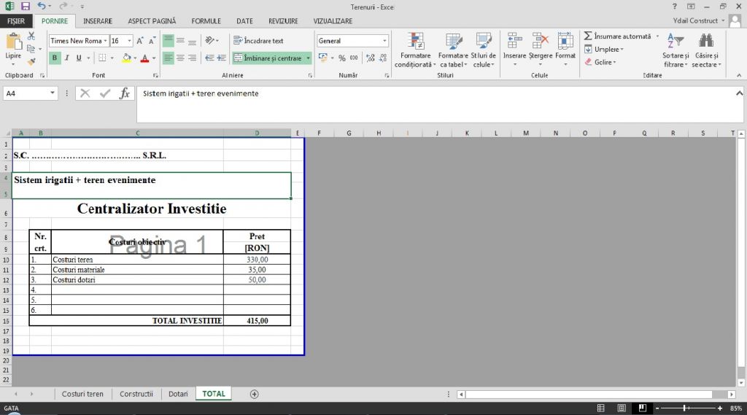The height and width of the screenshot is (415, 747).
Task: Decrease the indent
Action: [x=209, y=58]
